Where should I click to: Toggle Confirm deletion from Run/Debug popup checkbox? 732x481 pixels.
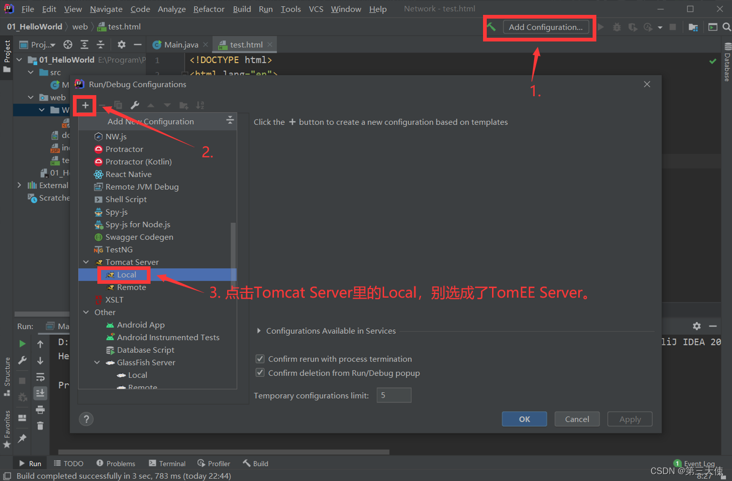pyautogui.click(x=260, y=373)
